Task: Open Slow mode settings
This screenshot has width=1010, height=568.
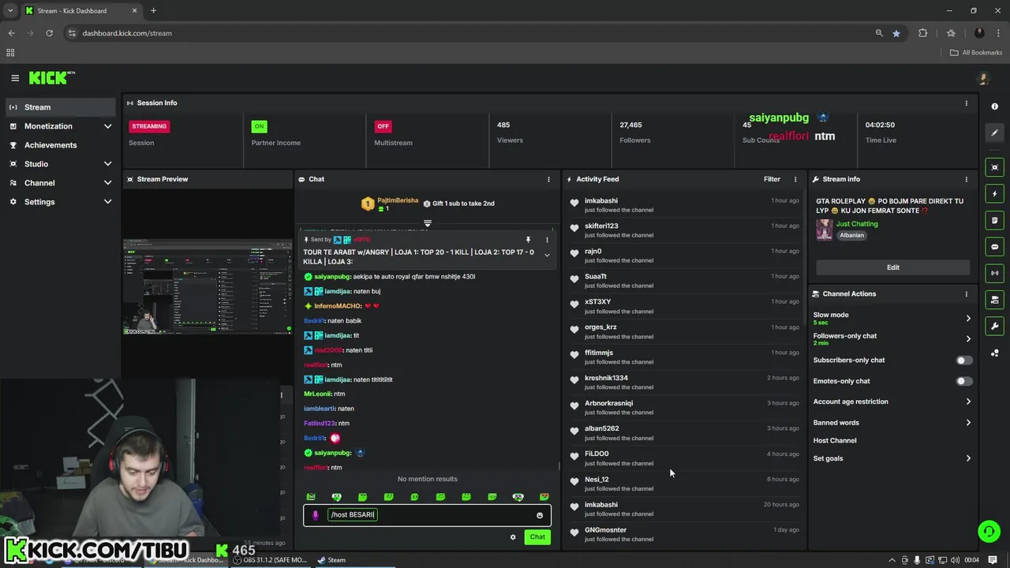Action: tap(892, 318)
